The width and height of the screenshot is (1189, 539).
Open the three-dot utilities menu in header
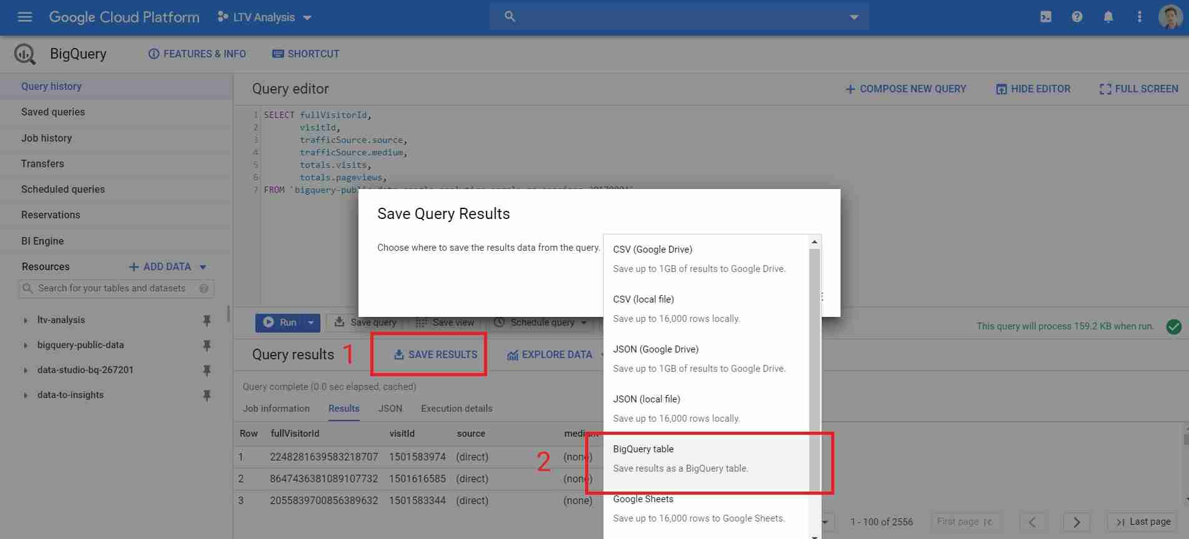[x=1139, y=17]
